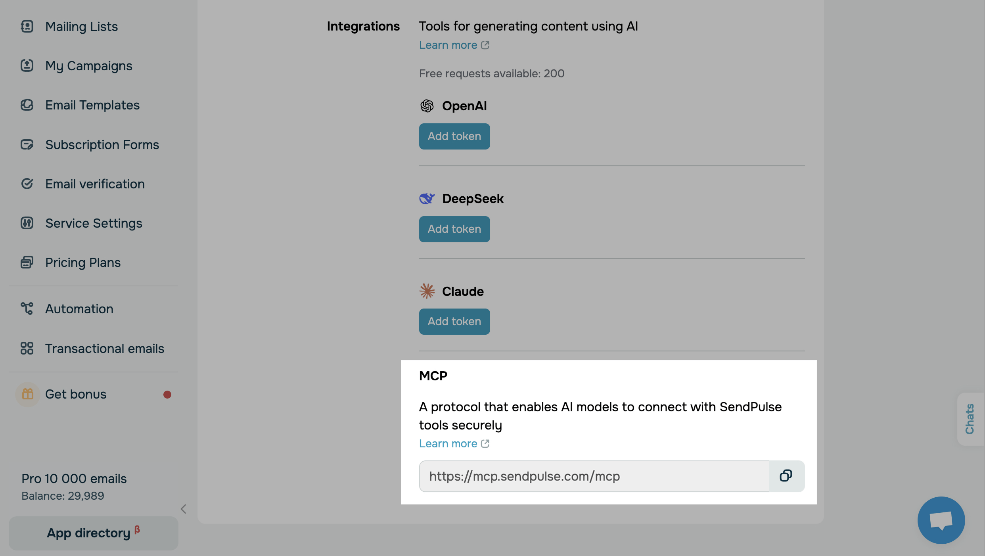
Task: Click the Email verification icon
Action: 27,184
